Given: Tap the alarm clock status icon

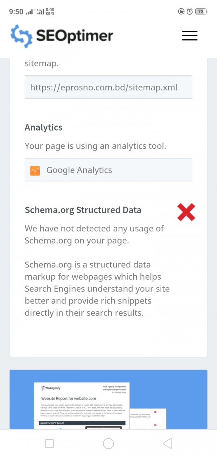Looking at the screenshot, I should coord(190,12).
